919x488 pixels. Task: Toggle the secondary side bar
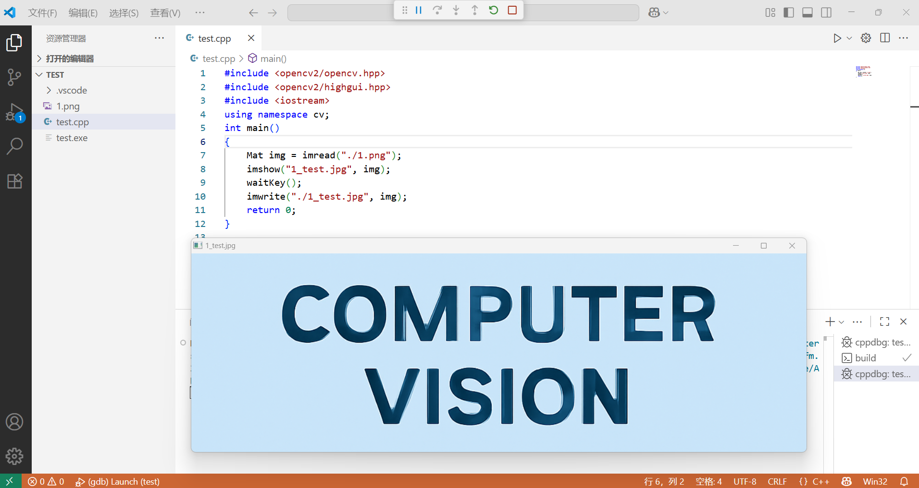pyautogui.click(x=827, y=12)
